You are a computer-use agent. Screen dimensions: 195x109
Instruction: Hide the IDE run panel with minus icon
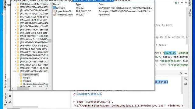[186, 73]
